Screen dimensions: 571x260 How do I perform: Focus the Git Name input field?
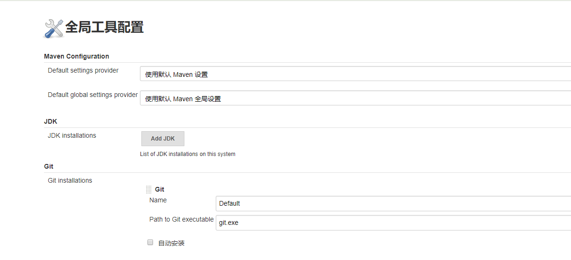pyautogui.click(x=393, y=203)
